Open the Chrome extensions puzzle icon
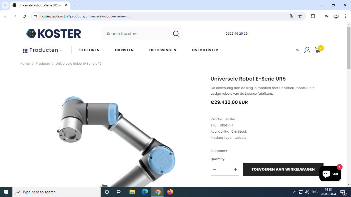This screenshot has width=351, height=197. pyautogui.click(x=313, y=16)
